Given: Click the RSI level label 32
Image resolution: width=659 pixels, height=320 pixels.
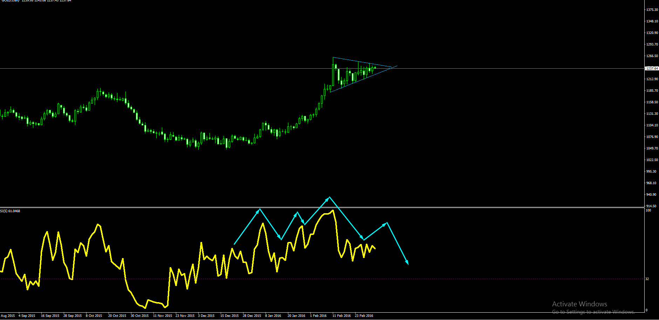Looking at the screenshot, I should point(647,279).
